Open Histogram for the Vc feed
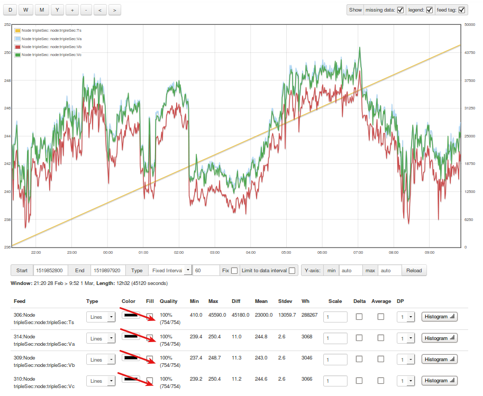Image resolution: width=483 pixels, height=396 pixels. pos(439,381)
